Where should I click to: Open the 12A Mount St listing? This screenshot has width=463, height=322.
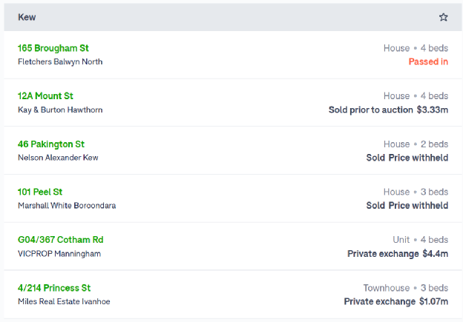45,95
